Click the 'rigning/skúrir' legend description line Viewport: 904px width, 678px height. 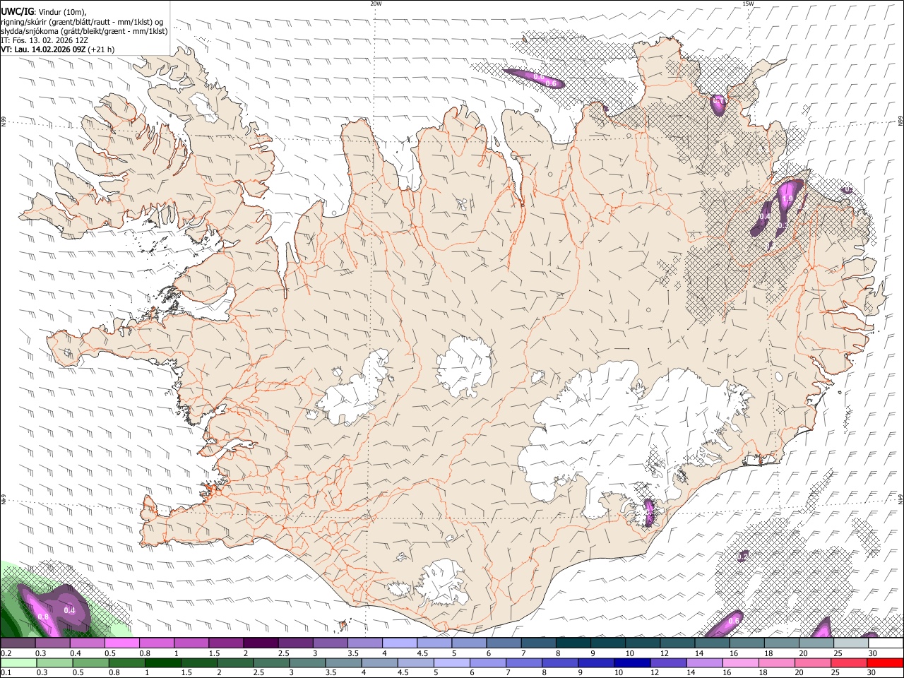83,21
